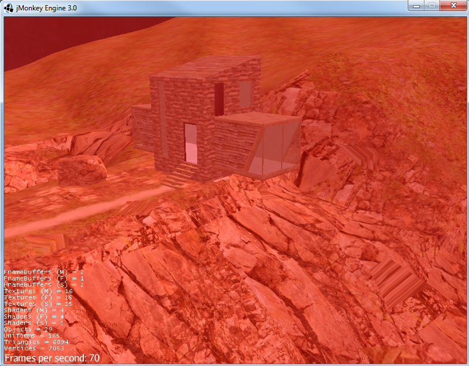
Task: Maximize the jMonkey Engine window
Action: pos(431,6)
